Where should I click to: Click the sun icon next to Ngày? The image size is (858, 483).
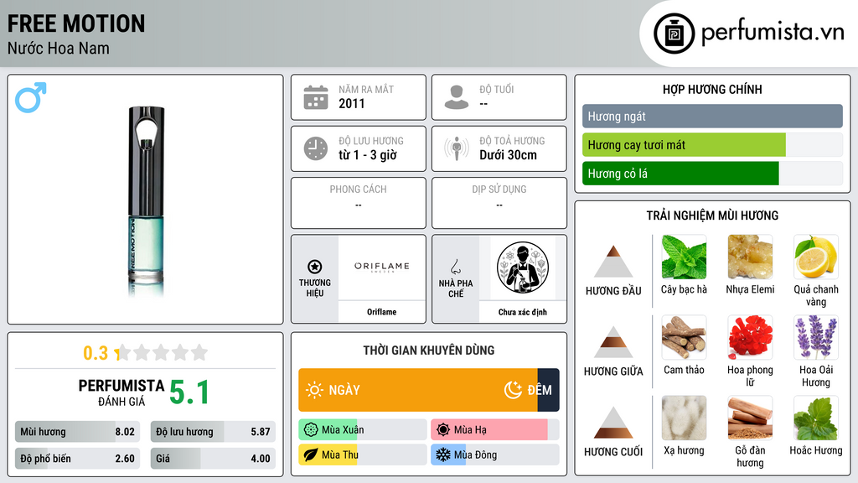pyautogui.click(x=314, y=390)
